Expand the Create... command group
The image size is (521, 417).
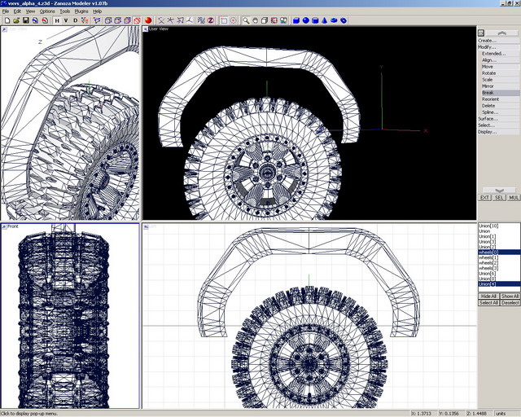[x=487, y=40]
